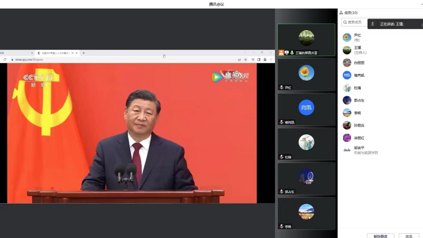Click the muted mic icon on 郭占东's tile
Image resolution: width=423 pixels, height=238 pixels.
pyautogui.click(x=281, y=191)
